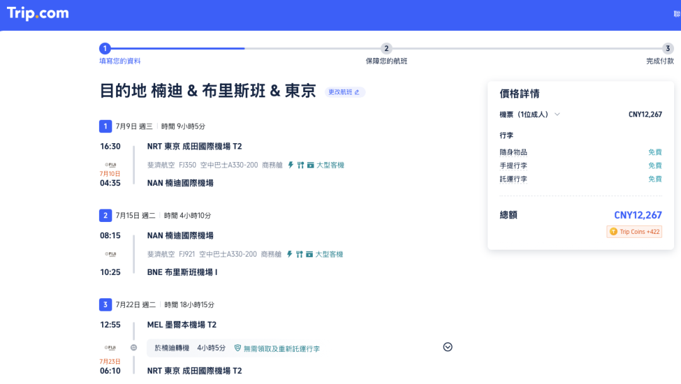Select step 3 circle in progress bar
The height and width of the screenshot is (384, 681).
pos(668,48)
